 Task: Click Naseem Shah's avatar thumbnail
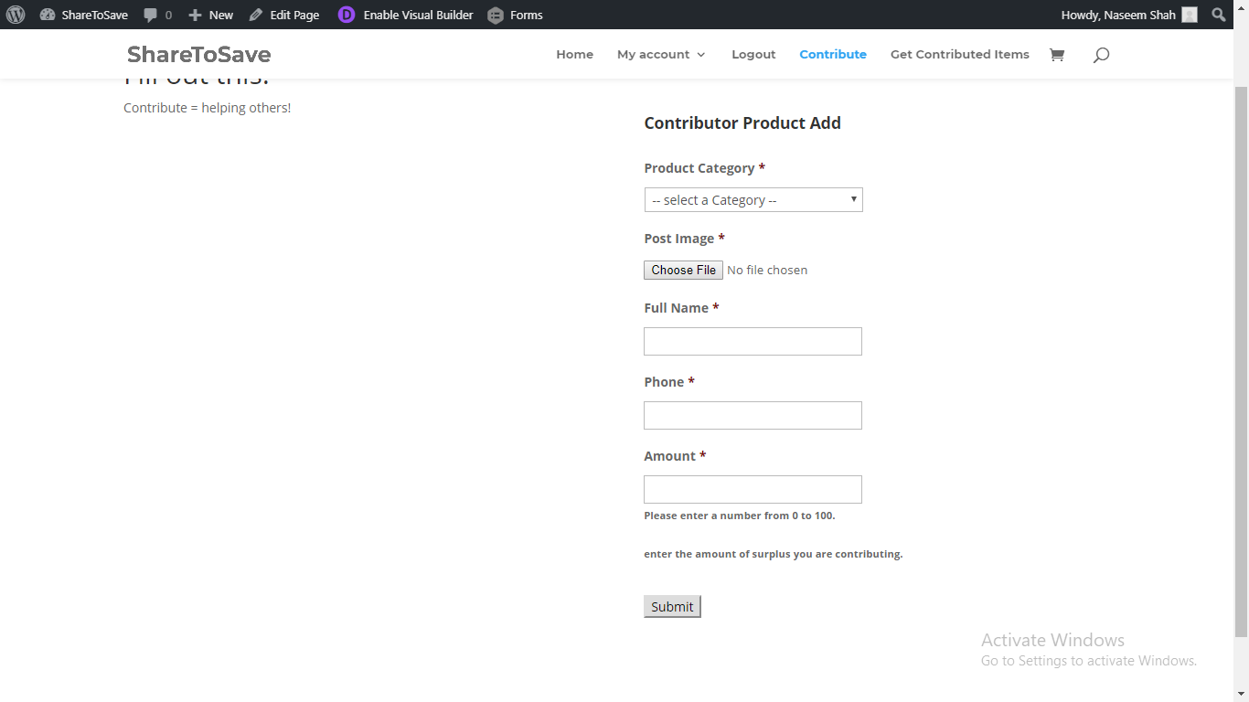[x=1190, y=15]
